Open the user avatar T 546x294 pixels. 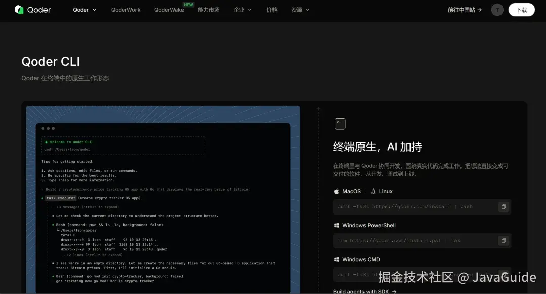click(497, 10)
